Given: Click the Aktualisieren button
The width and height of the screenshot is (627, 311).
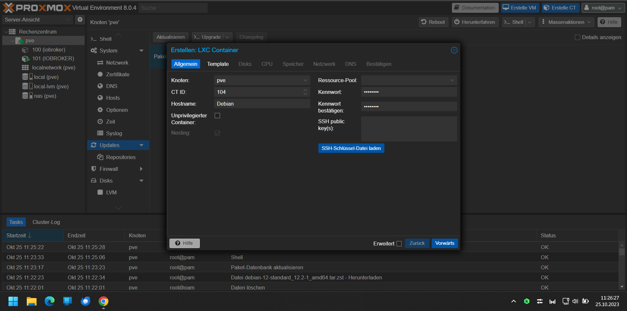Looking at the screenshot, I should (170, 37).
